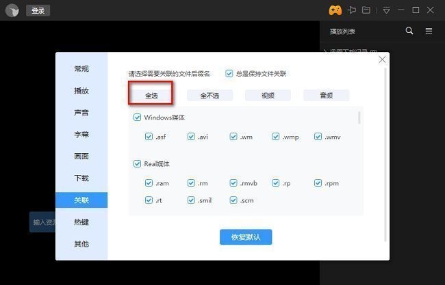This screenshot has width=445, height=285.
Task: Toggle 总是保持文件关联 checkbox
Action: 229,74
